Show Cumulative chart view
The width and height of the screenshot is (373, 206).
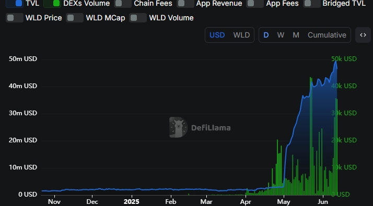[327, 35]
